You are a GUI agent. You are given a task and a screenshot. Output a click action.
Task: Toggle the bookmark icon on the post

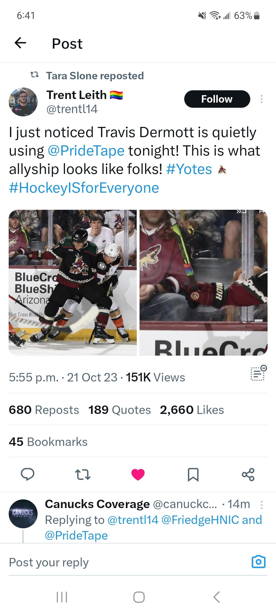tap(193, 475)
